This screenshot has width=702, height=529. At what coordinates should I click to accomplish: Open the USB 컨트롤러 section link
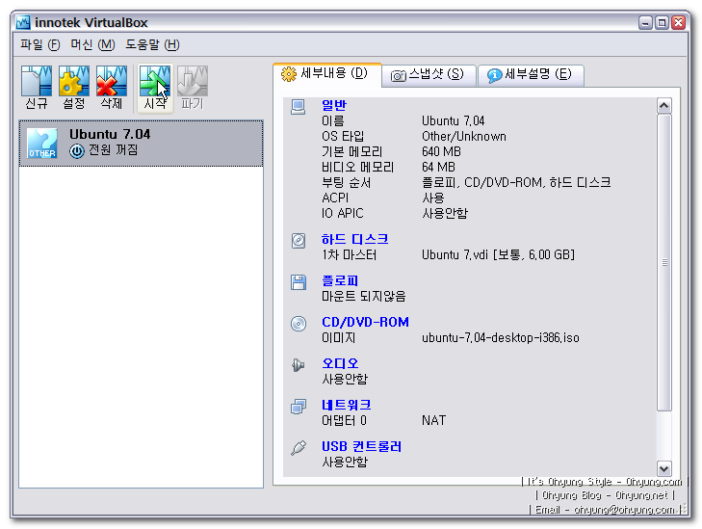[x=361, y=446]
